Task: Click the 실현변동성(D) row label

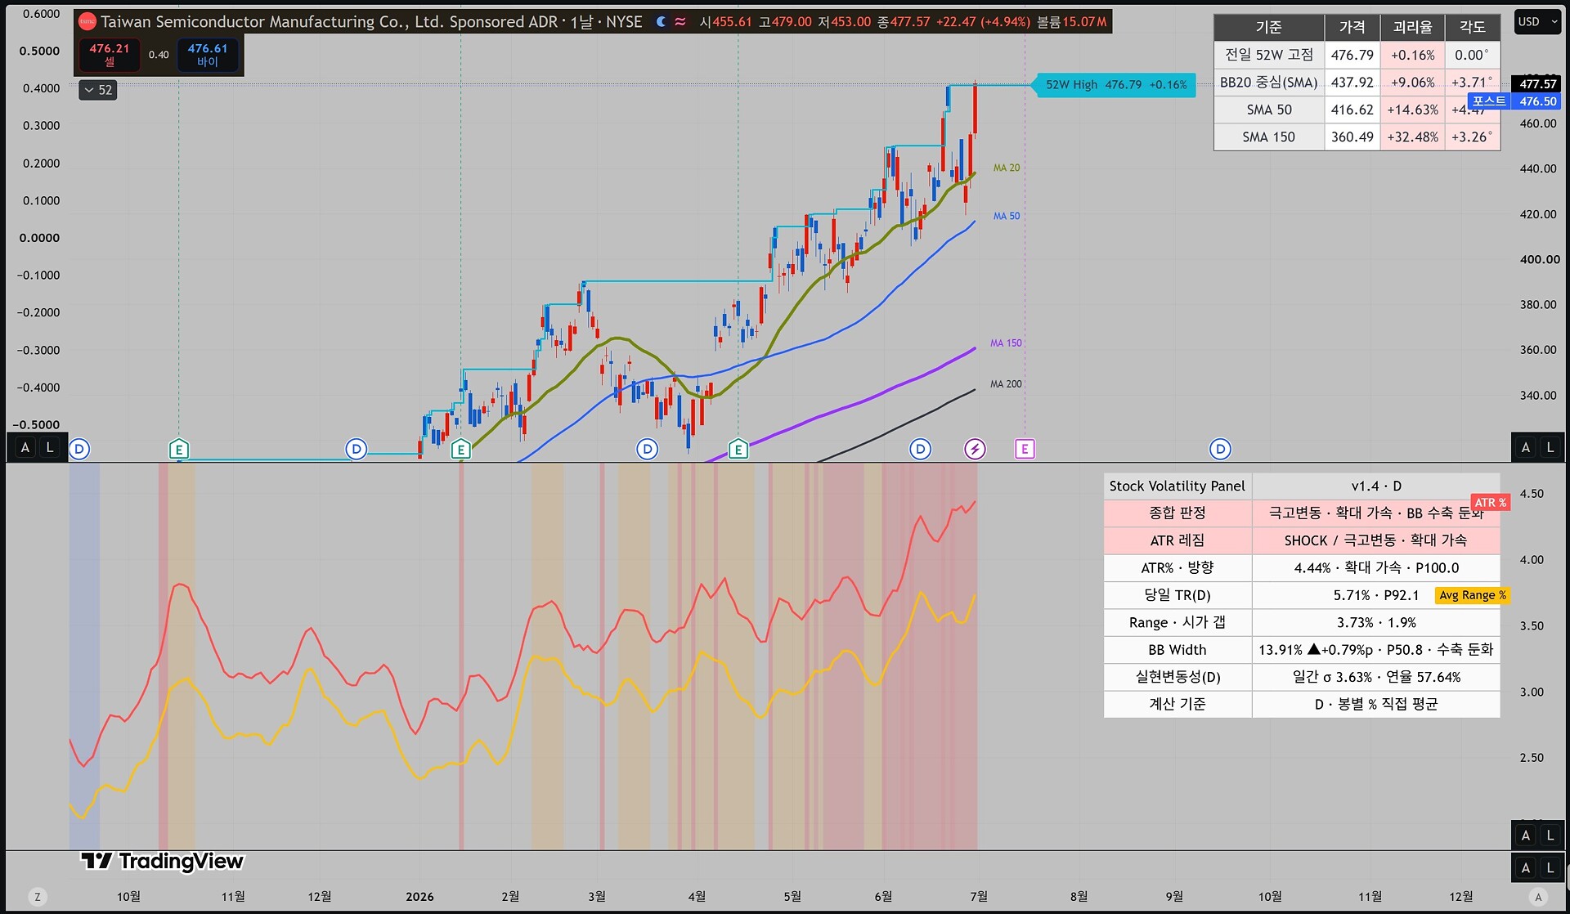Action: click(x=1177, y=677)
